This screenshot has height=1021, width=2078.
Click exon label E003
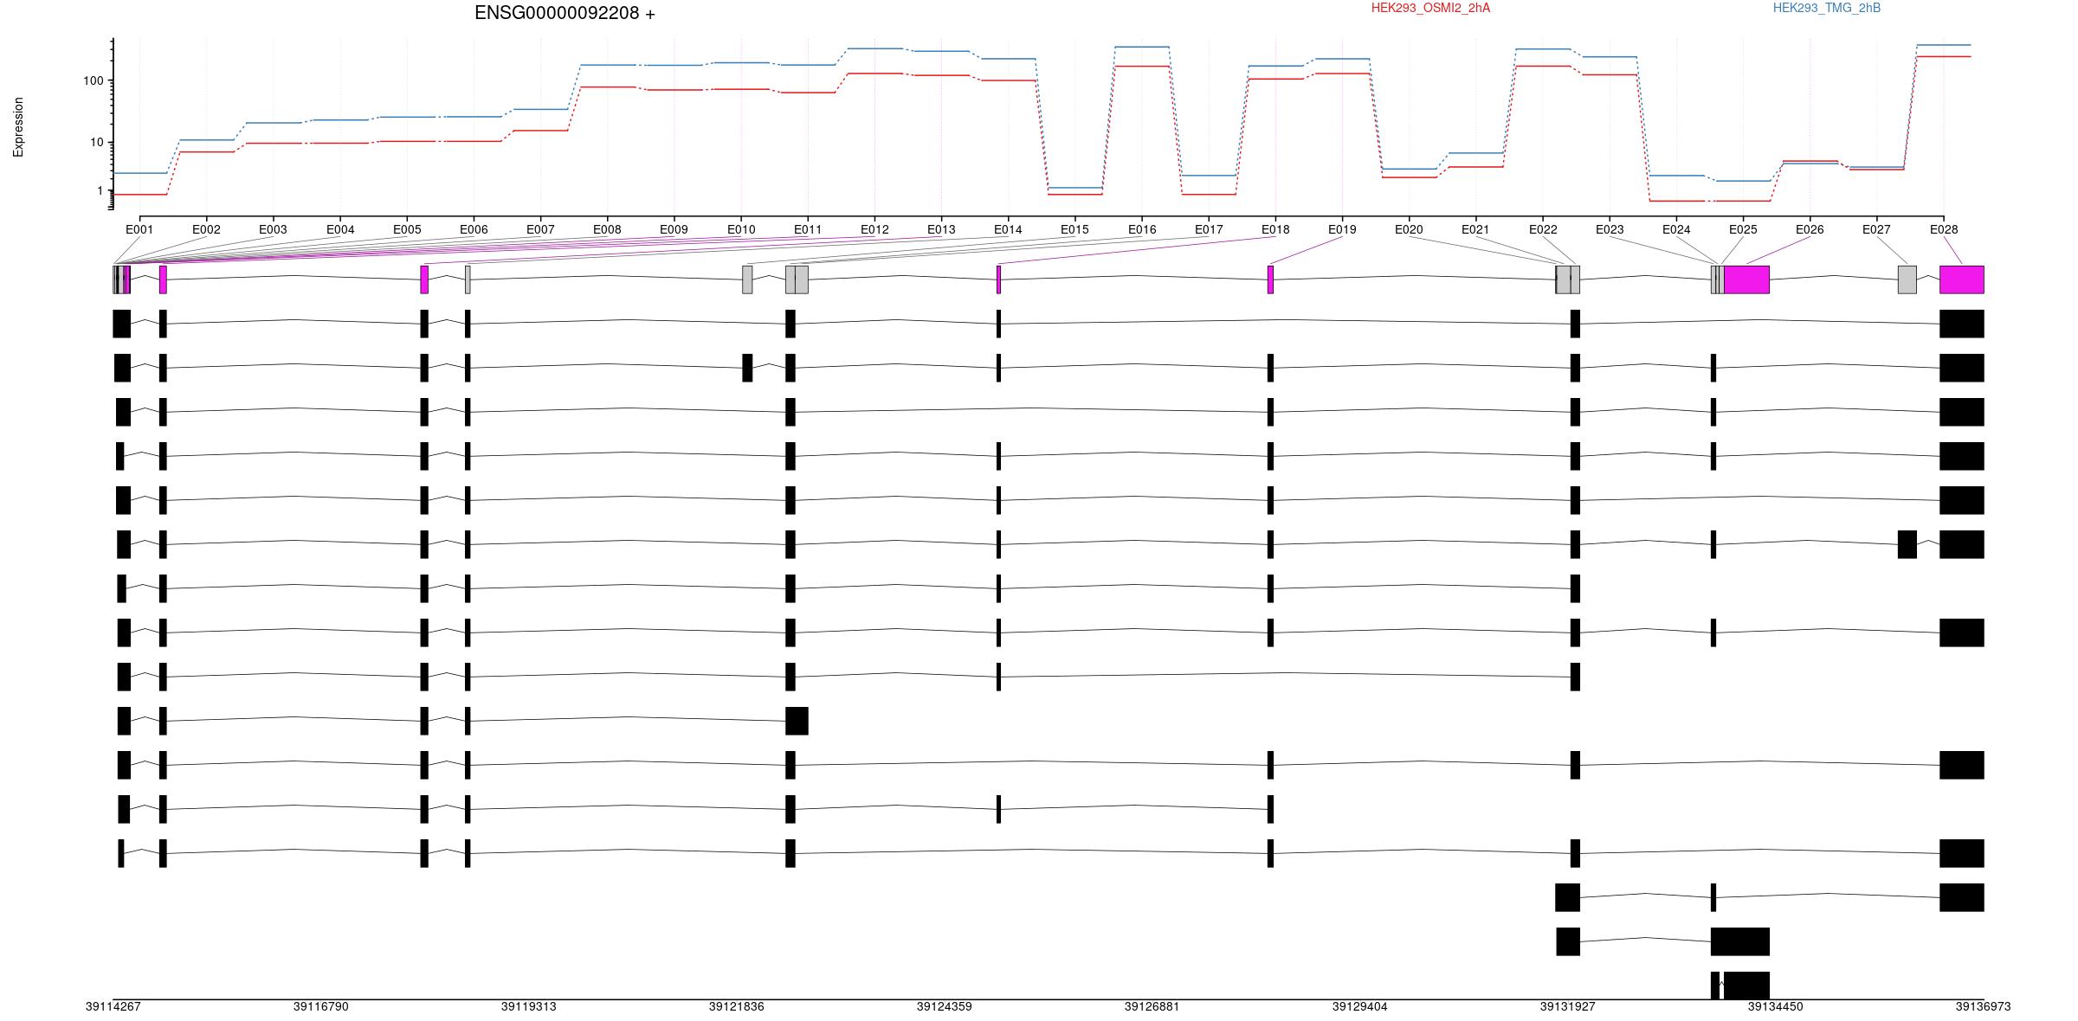[x=273, y=229]
